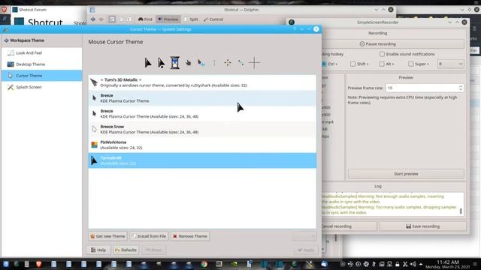Open Control menu in Dolphin
Image resolution: width=481 pixels, height=270 pixels.
tap(213, 19)
